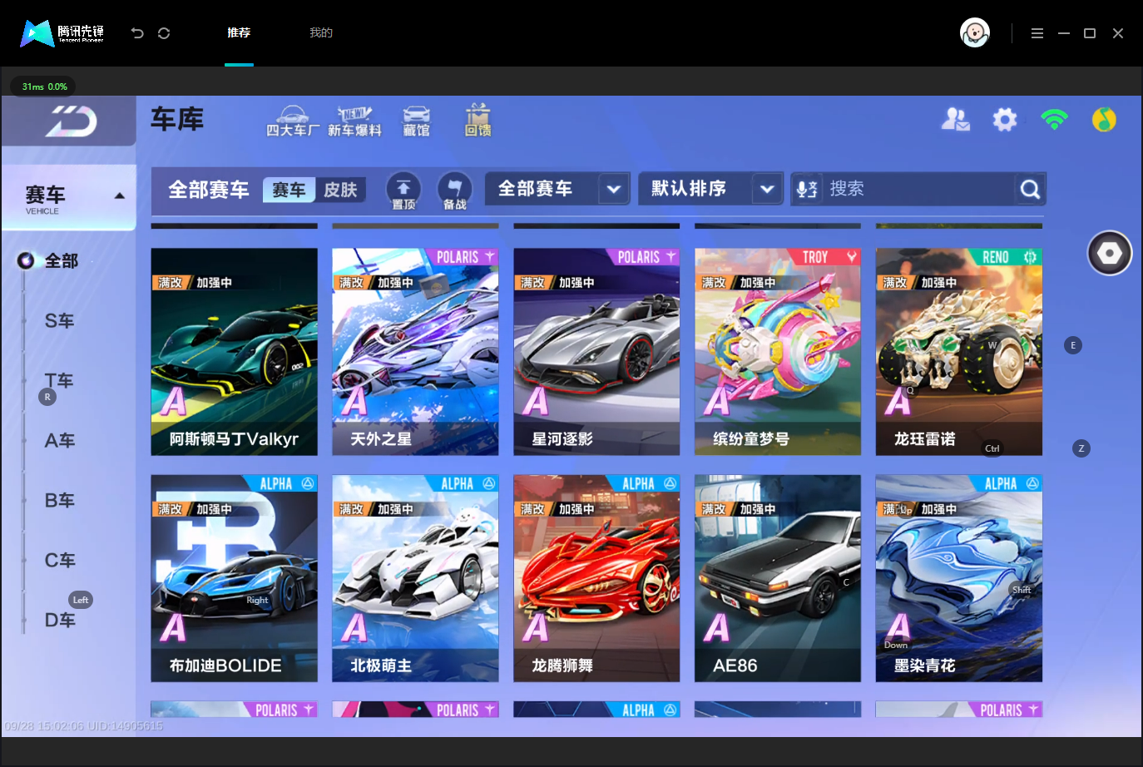Switch to the 推荐 tab
This screenshot has width=1143, height=767.
point(239,33)
